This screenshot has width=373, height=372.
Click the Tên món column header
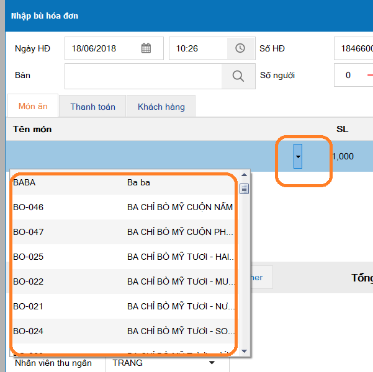coord(32,129)
